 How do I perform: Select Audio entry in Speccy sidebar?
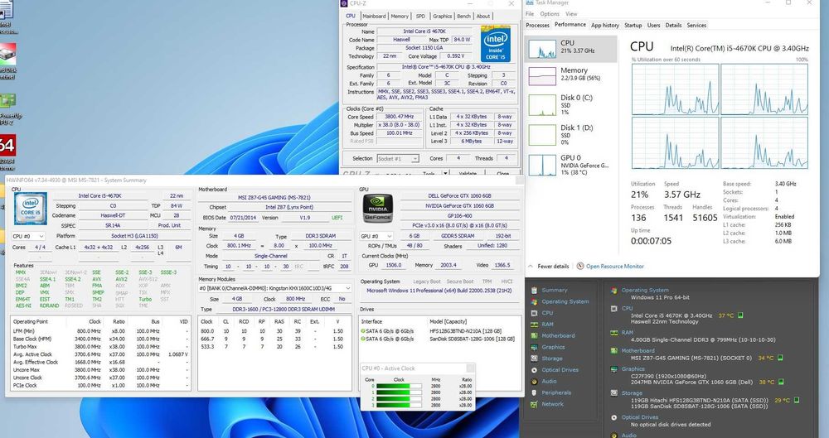(x=549, y=382)
